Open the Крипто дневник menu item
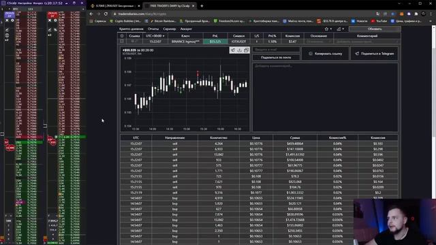This screenshot has width=436, height=245. [131, 29]
